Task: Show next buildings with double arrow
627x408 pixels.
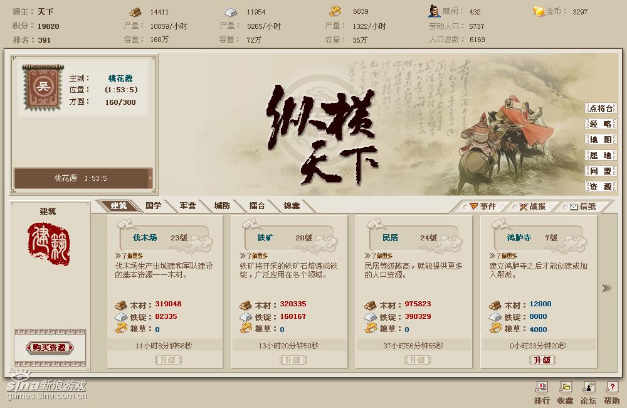Action: (x=606, y=288)
